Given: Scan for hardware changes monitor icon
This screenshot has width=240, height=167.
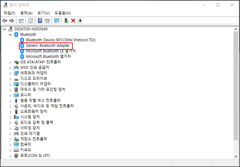Looking at the screenshot, I should click(57, 21).
